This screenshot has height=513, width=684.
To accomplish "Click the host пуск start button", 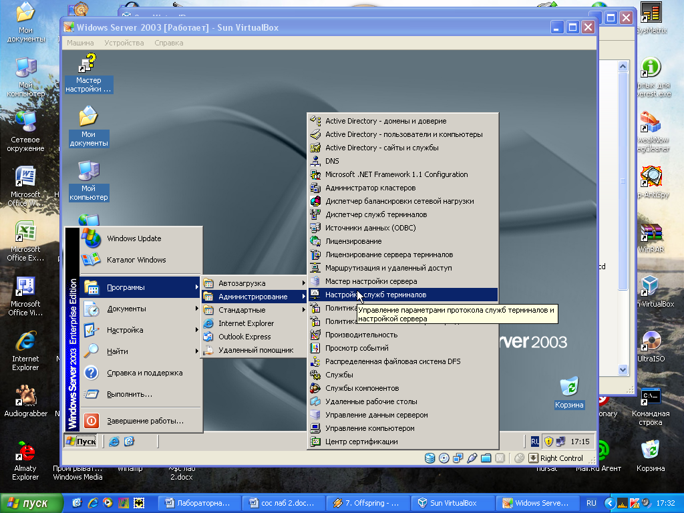I will click(x=31, y=503).
